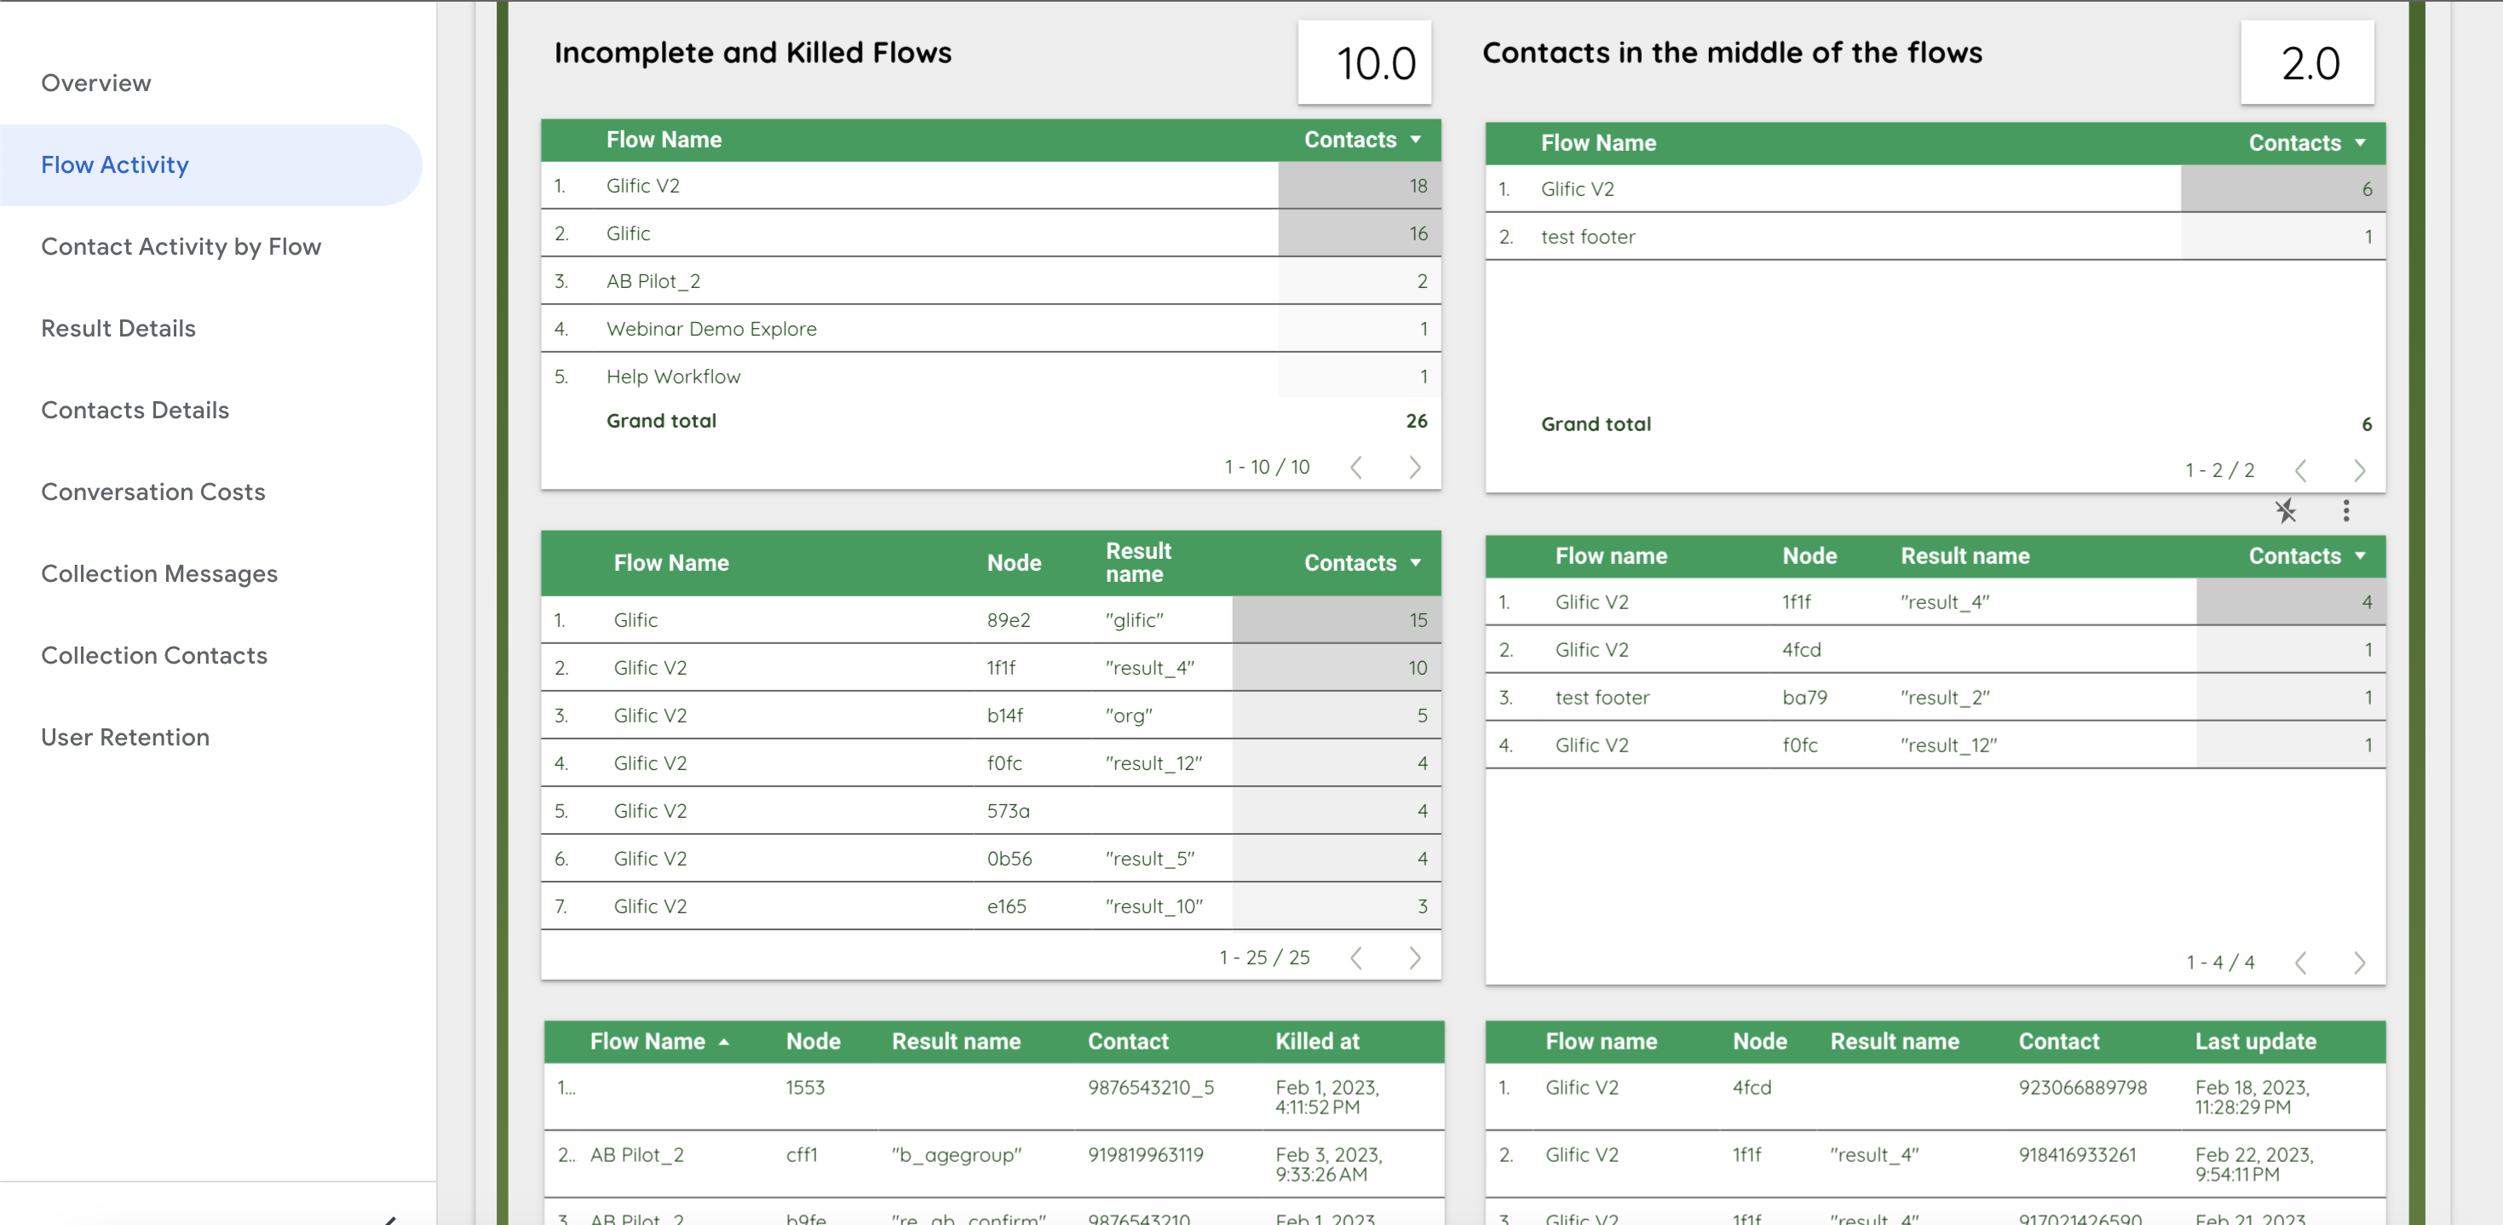Viewport: 2503px width, 1225px height.
Task: Open the Overview page
Action: (95, 83)
